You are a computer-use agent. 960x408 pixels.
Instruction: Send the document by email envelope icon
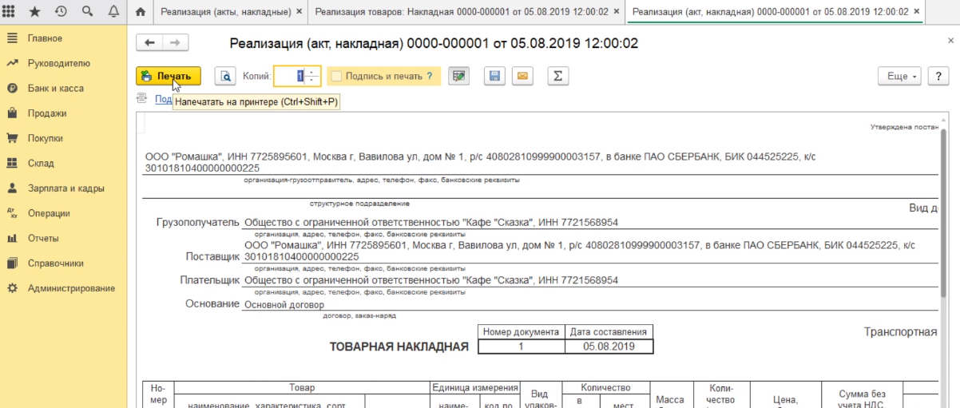click(522, 77)
